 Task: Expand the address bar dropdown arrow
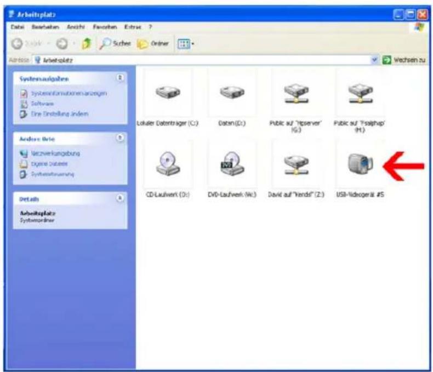[374, 60]
